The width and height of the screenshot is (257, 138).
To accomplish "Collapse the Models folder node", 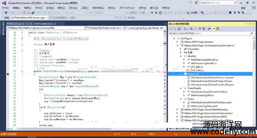I will [181, 56].
